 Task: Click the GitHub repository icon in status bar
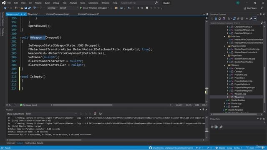150,148
